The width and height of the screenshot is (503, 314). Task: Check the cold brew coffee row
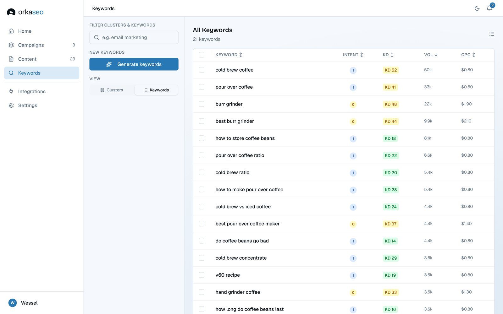coord(202,70)
